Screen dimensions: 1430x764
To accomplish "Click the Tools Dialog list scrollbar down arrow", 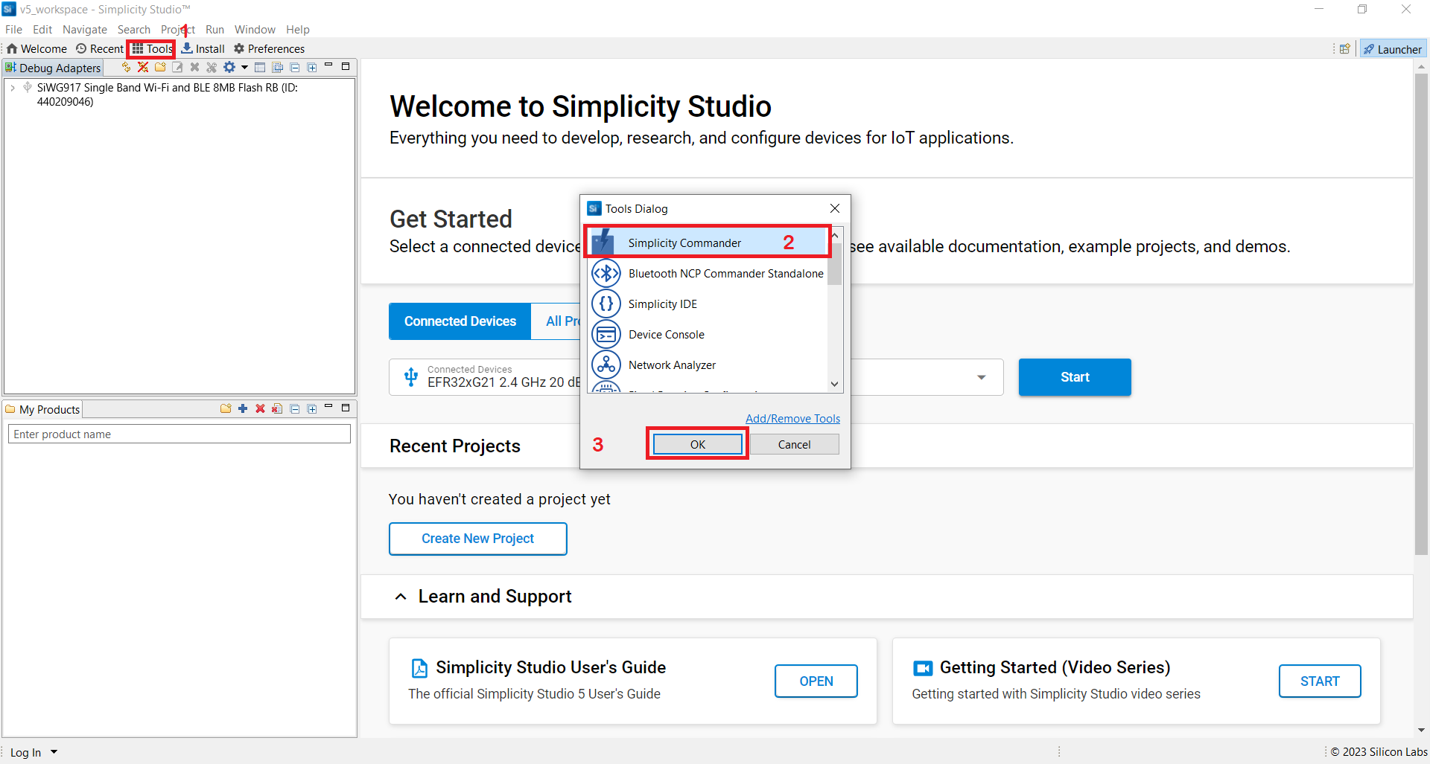I will click(835, 384).
